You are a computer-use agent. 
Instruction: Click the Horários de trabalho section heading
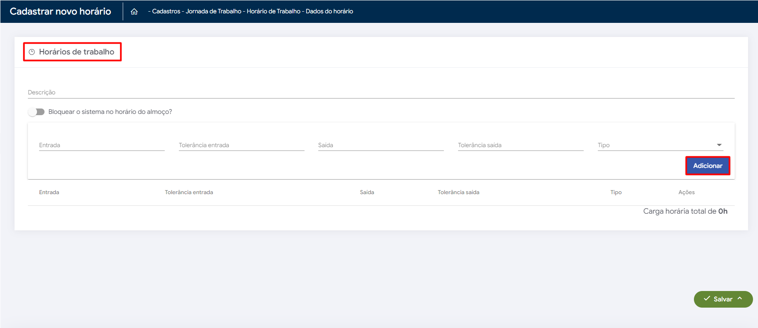pos(77,52)
